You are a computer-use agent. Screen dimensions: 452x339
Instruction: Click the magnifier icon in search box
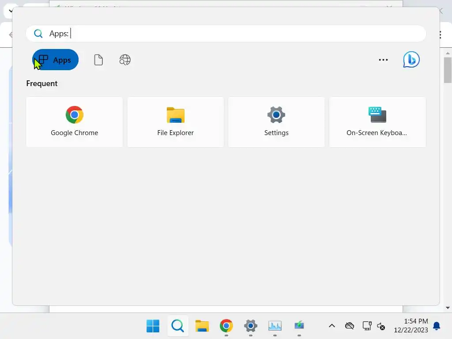(x=38, y=34)
